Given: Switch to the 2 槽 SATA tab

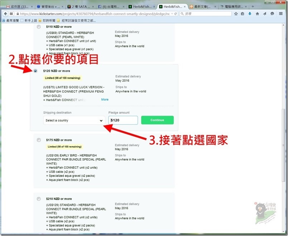Looking at the screenshot, I should pos(80,7).
